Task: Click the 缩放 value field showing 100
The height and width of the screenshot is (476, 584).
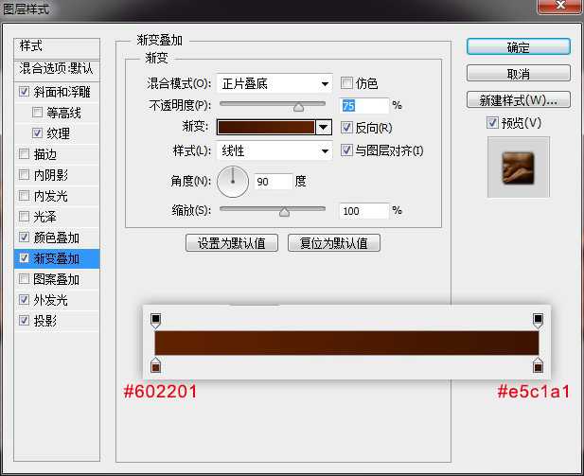Action: (x=363, y=211)
